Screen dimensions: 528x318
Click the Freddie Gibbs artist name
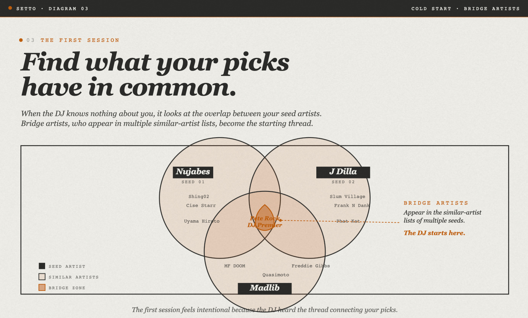point(311,266)
